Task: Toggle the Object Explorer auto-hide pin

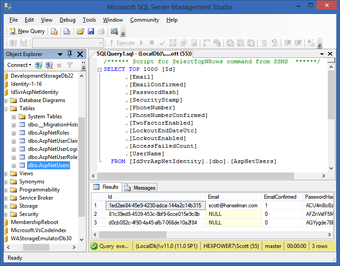Action: (70, 54)
